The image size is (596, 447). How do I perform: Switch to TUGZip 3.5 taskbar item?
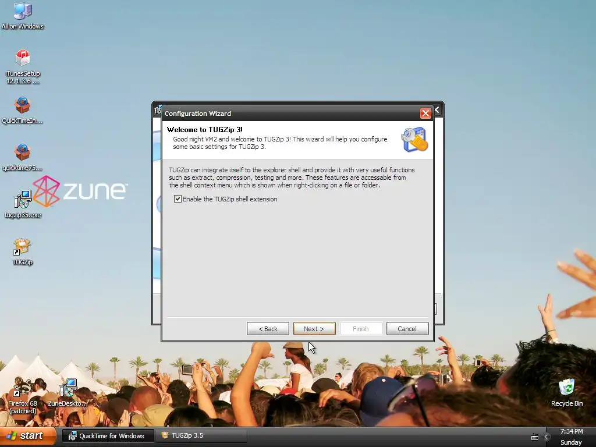point(201,435)
